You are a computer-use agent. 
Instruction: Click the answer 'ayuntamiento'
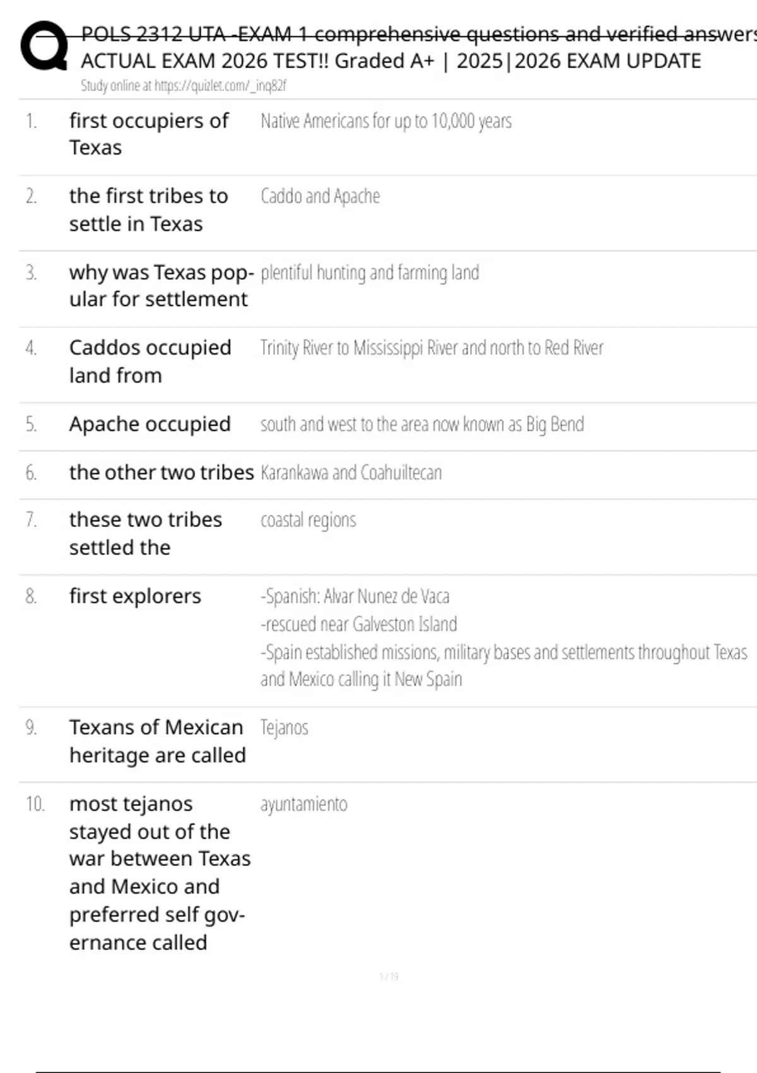(x=303, y=804)
